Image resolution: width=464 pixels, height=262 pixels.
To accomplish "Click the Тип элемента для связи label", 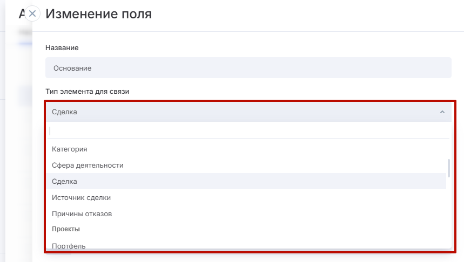I will (88, 92).
